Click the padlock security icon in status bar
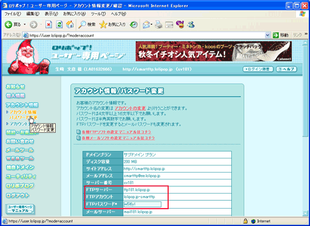Screen dimensions: 310x226 (246, 221)
